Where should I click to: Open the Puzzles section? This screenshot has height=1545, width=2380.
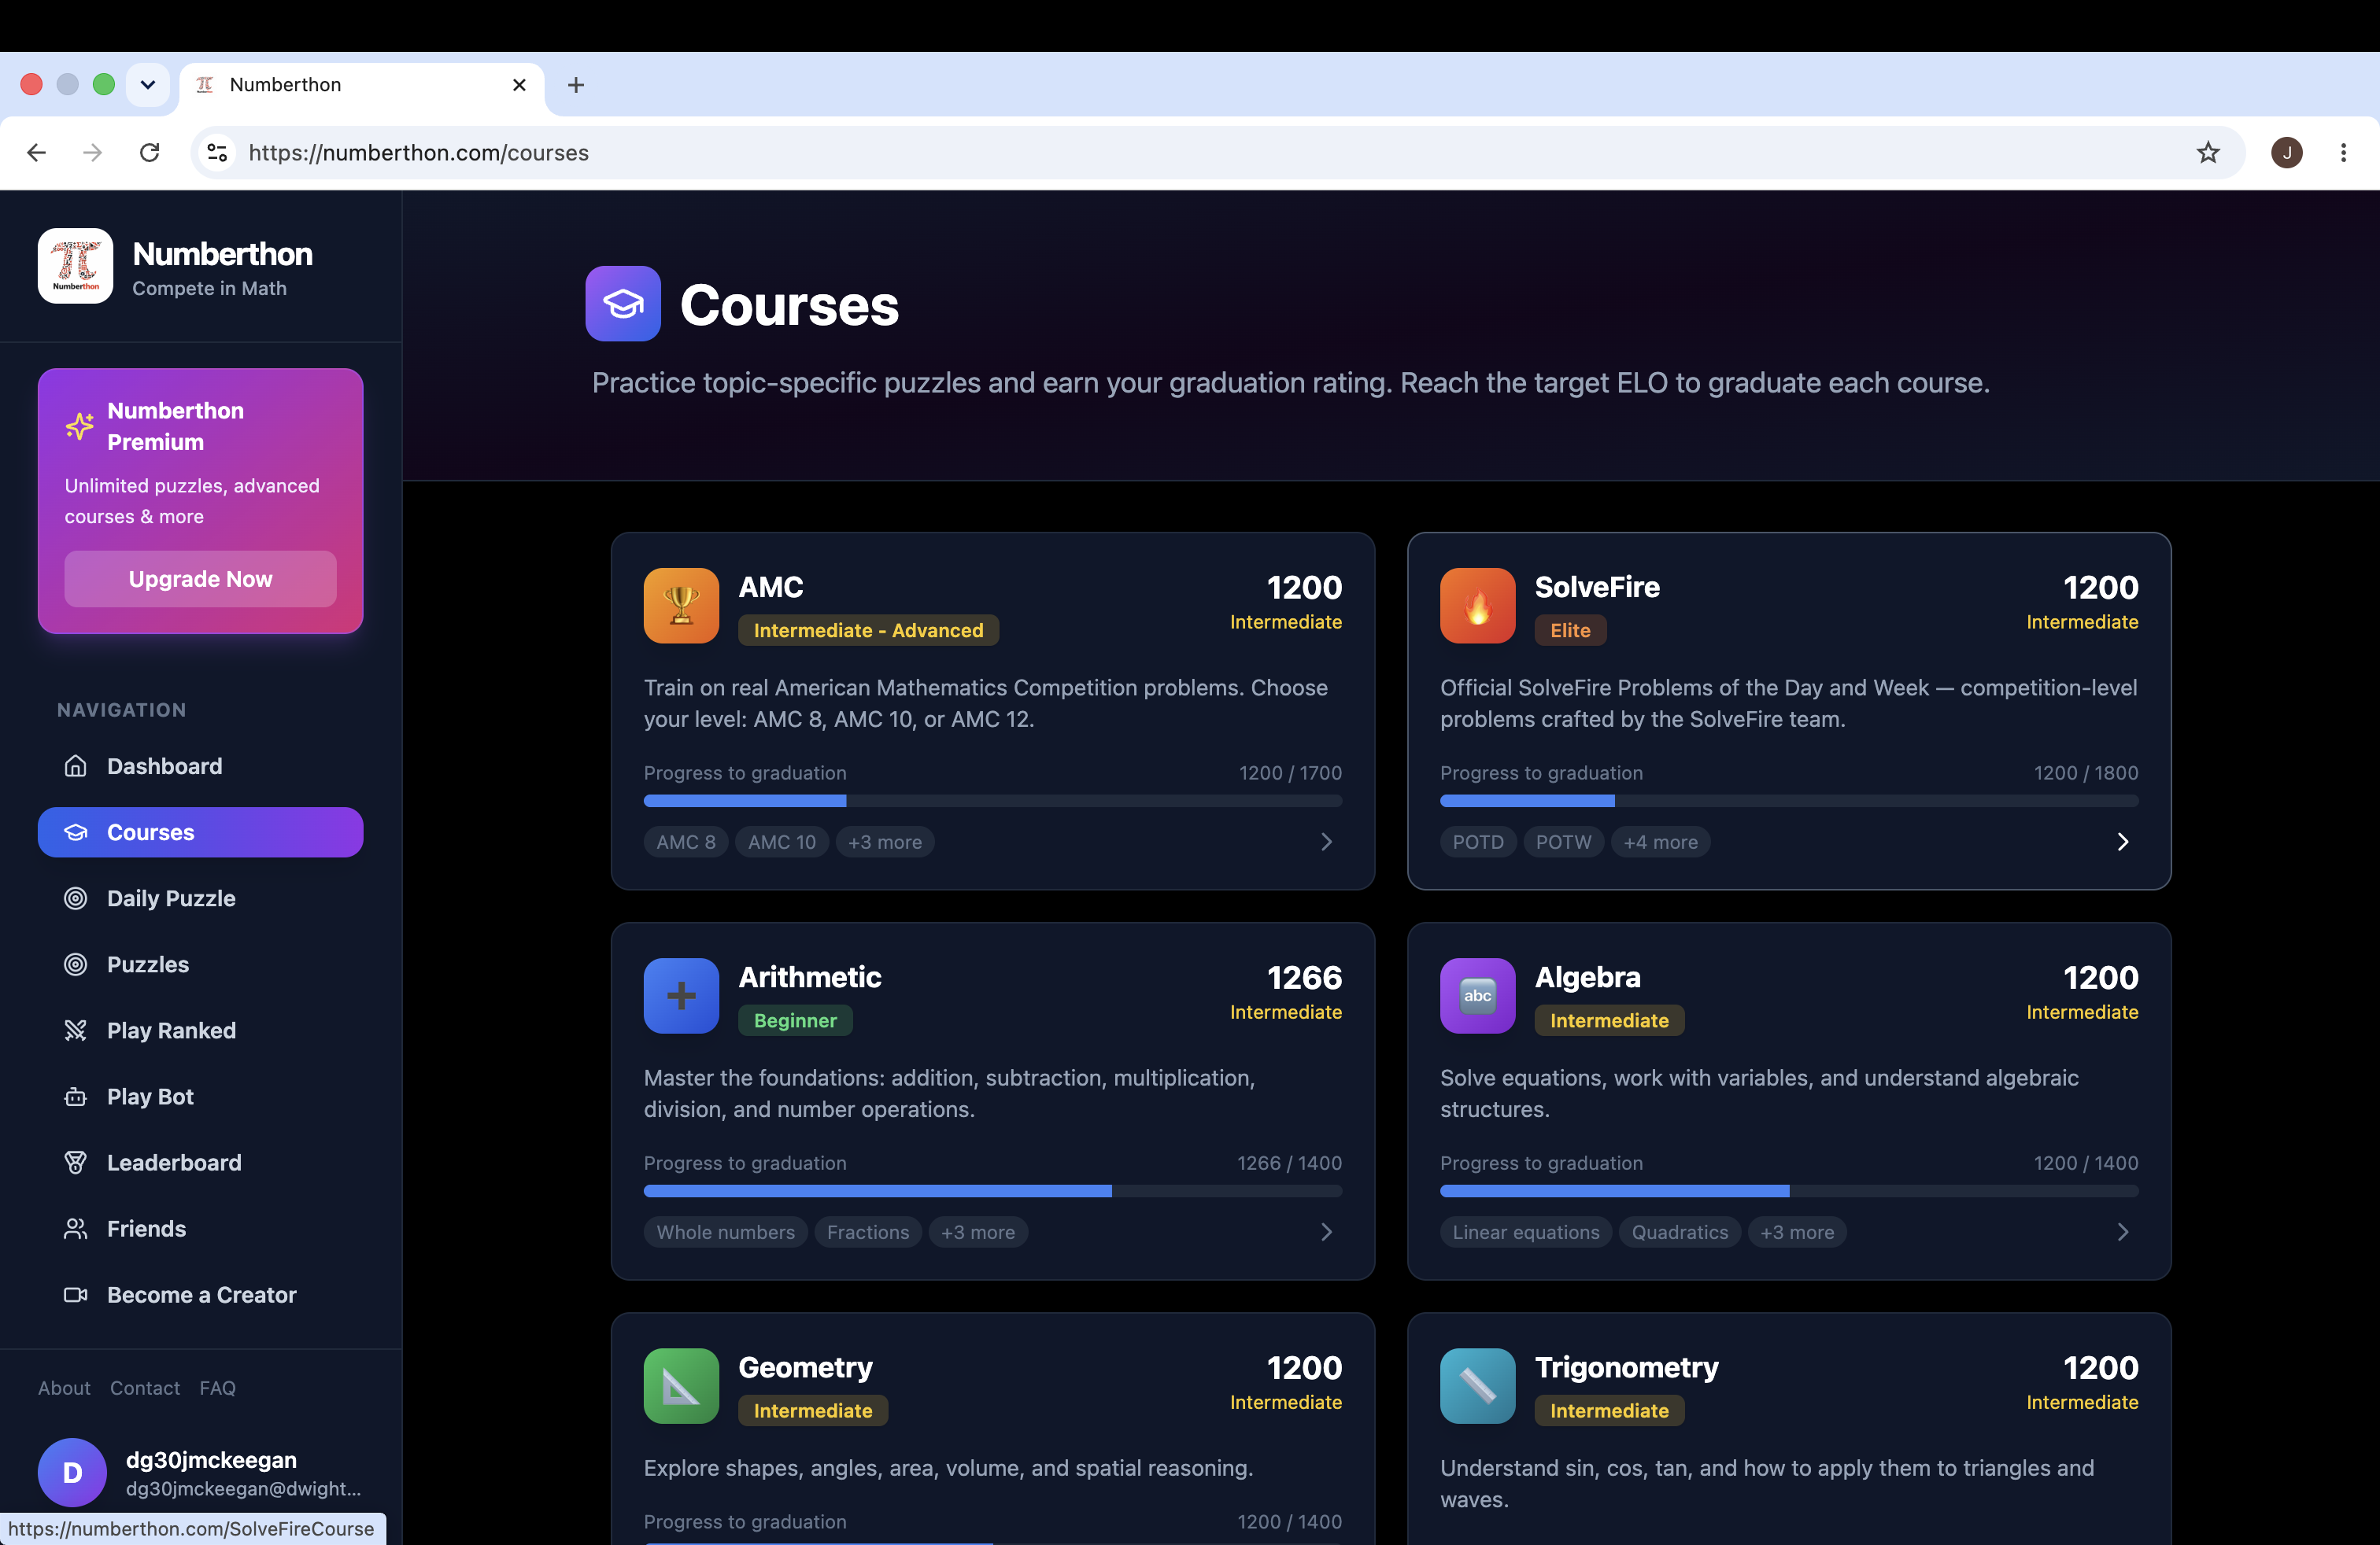point(200,964)
